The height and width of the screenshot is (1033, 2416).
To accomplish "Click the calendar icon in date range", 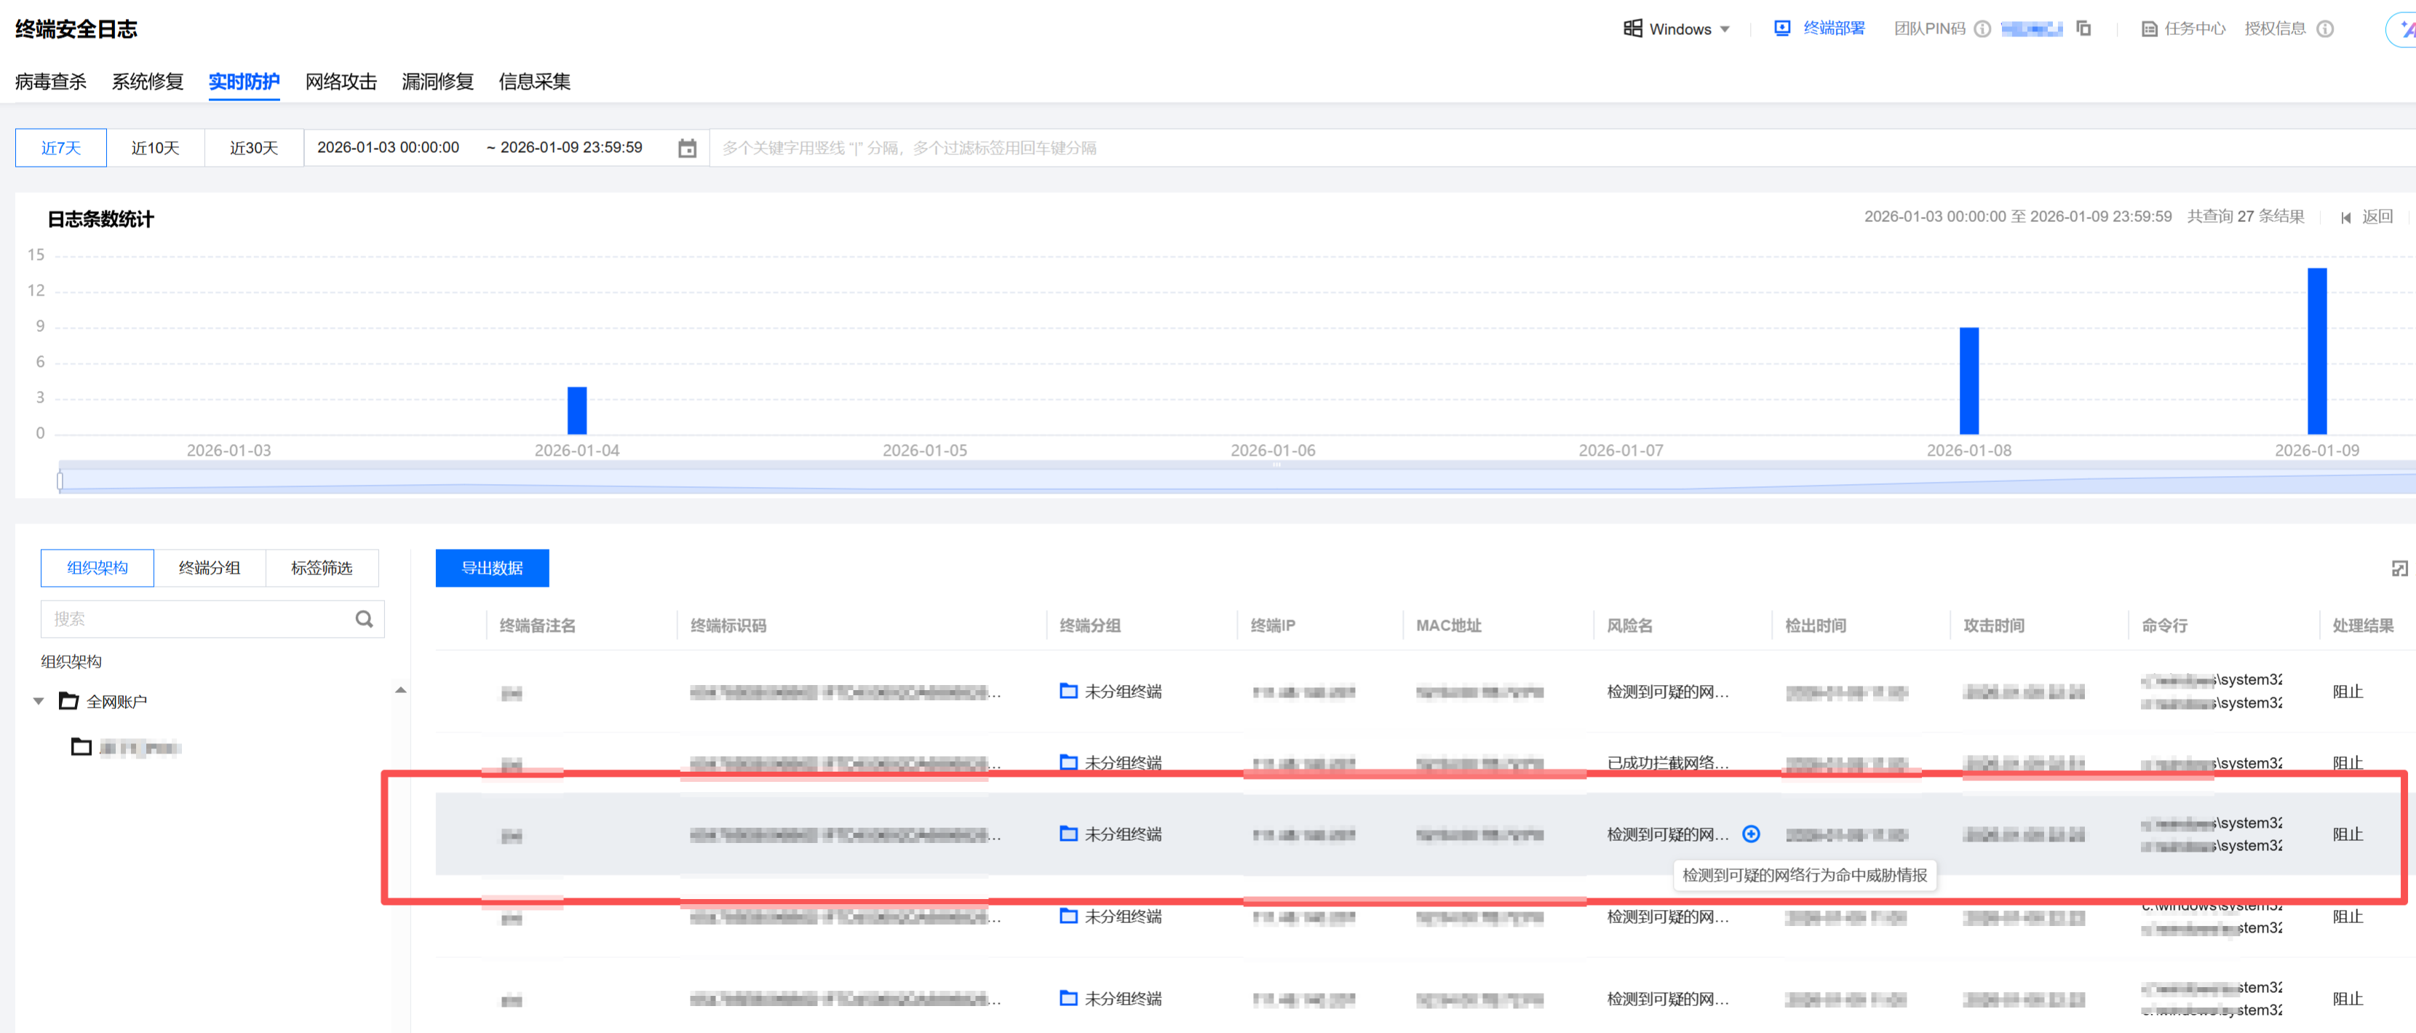I will pos(686,149).
